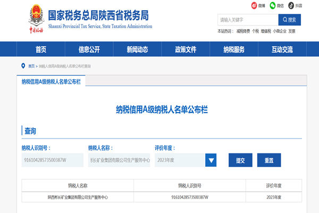Select 政策文件 in the navigation bar

[186, 50]
